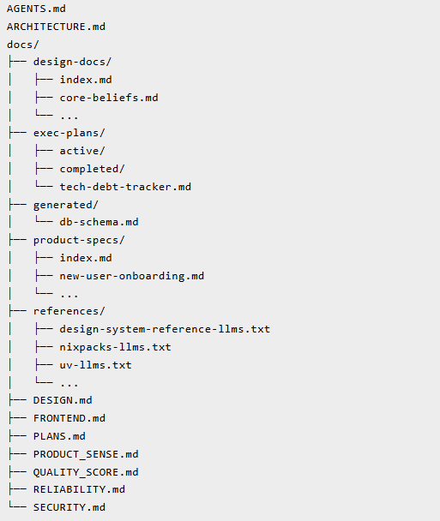This screenshot has width=440, height=521.
Task: Select QUALITY_SCORE.md file
Action: (x=86, y=472)
